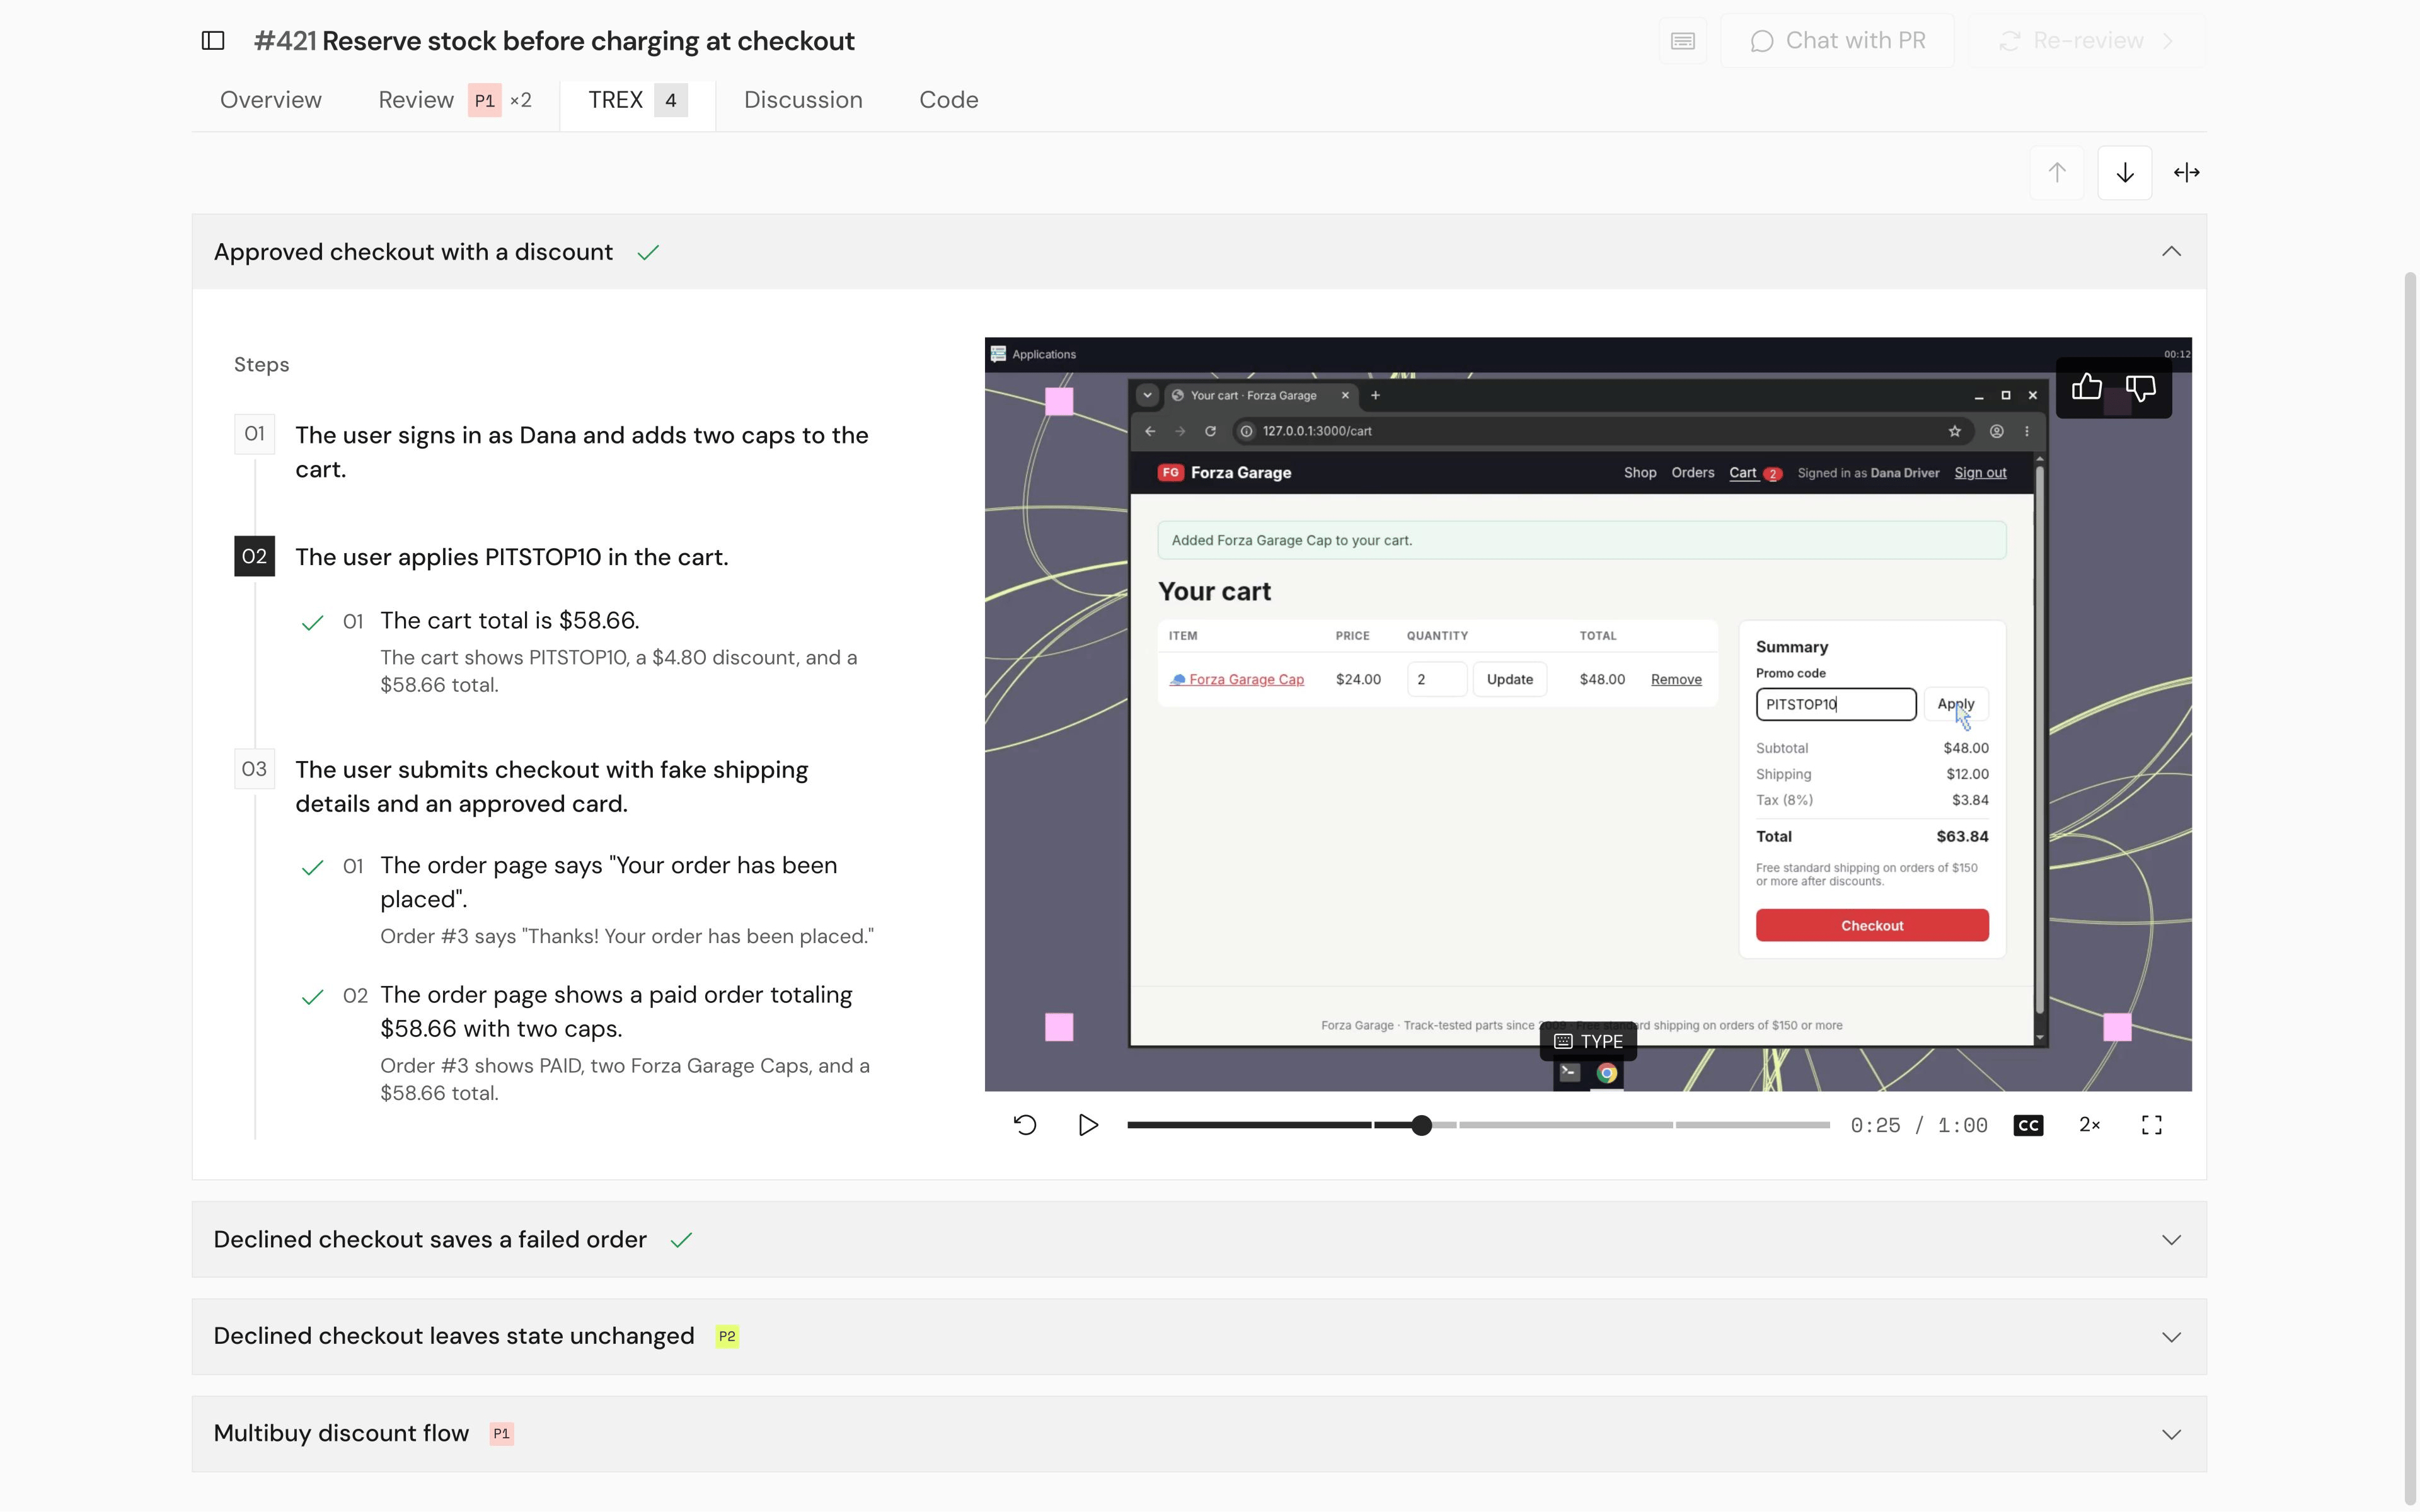
Task: Toggle closed captions CC
Action: (2028, 1125)
